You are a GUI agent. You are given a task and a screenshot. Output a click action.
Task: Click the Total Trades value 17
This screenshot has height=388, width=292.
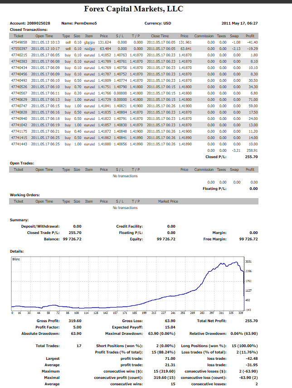click(x=79, y=346)
